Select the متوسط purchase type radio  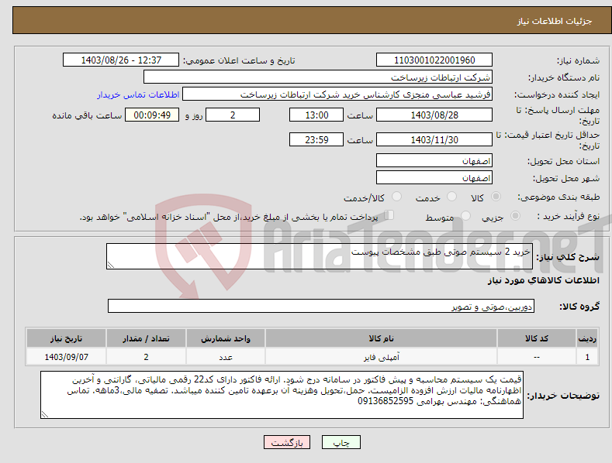click(x=465, y=216)
